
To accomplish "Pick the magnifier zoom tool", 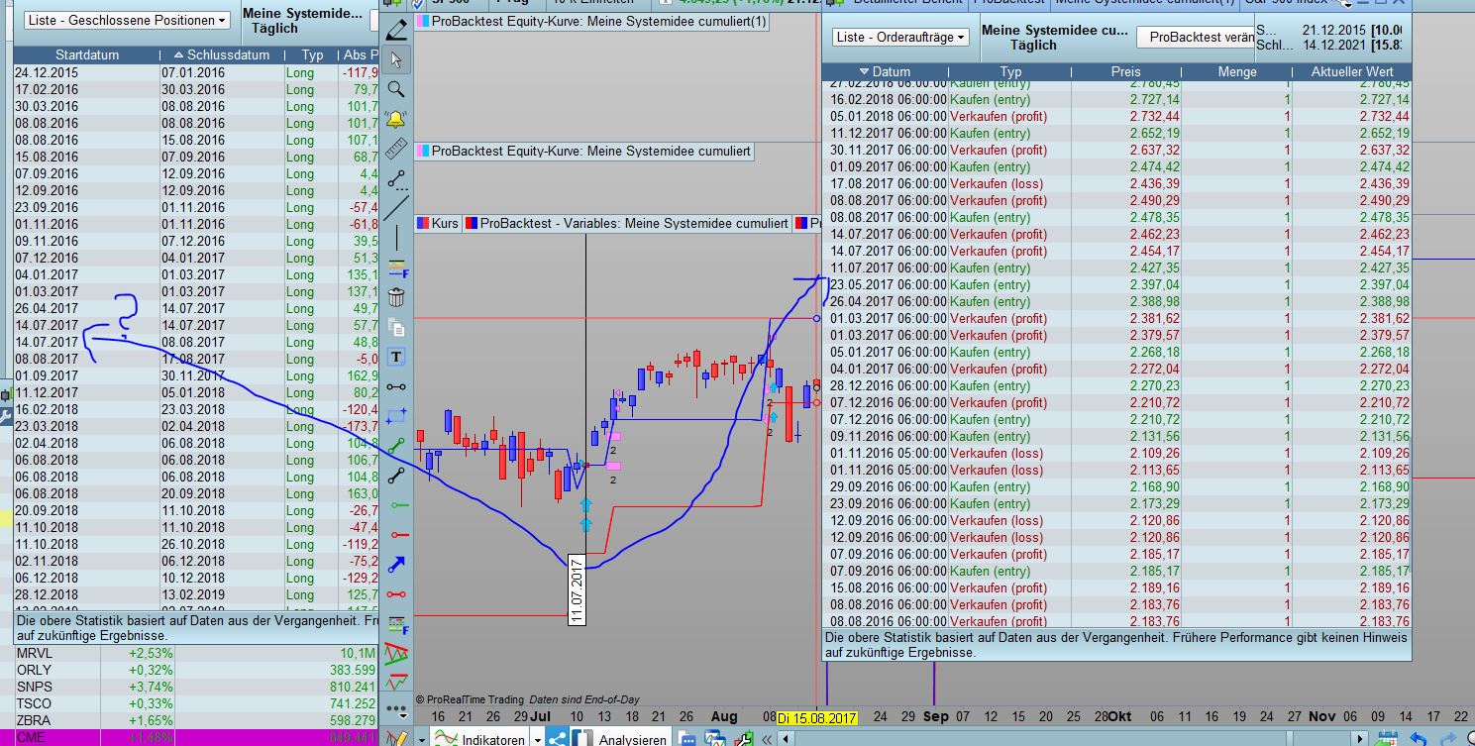I will [397, 89].
